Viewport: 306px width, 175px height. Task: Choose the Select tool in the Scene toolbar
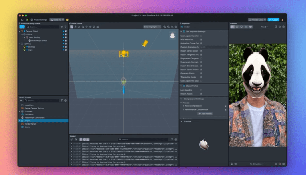point(72,27)
